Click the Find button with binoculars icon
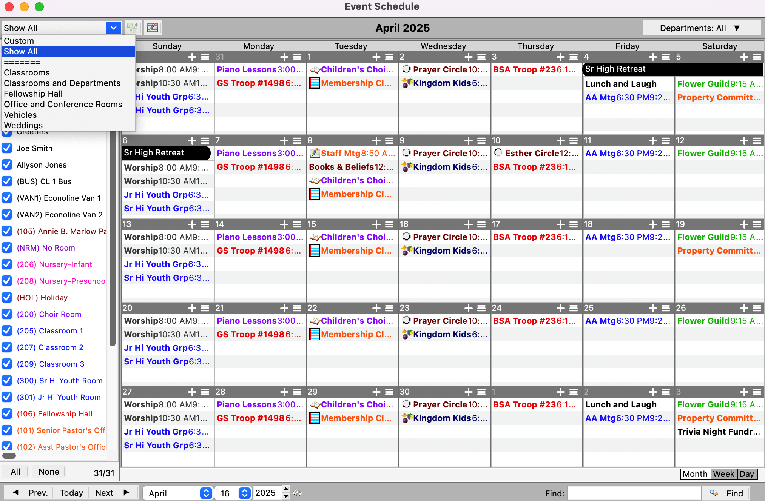This screenshot has height=501, width=765. pyautogui.click(x=726, y=493)
